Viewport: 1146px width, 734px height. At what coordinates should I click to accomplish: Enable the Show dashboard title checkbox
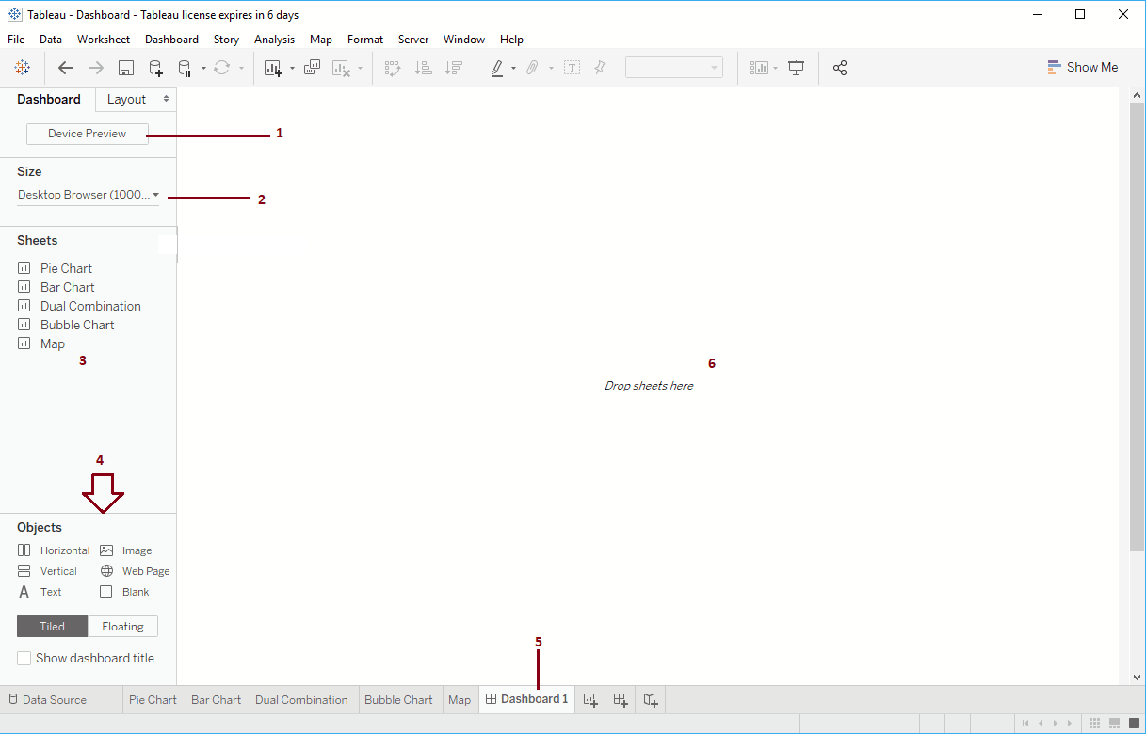(x=24, y=658)
